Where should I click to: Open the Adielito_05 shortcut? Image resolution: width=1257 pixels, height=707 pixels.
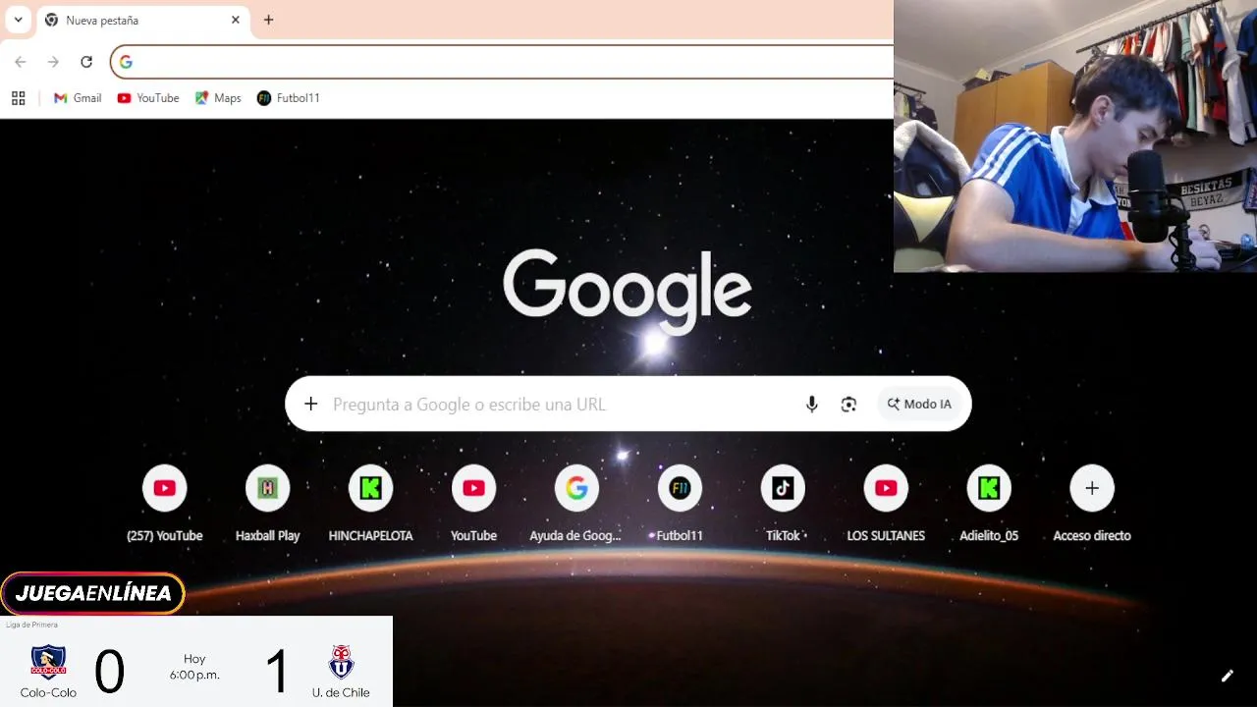pos(989,503)
